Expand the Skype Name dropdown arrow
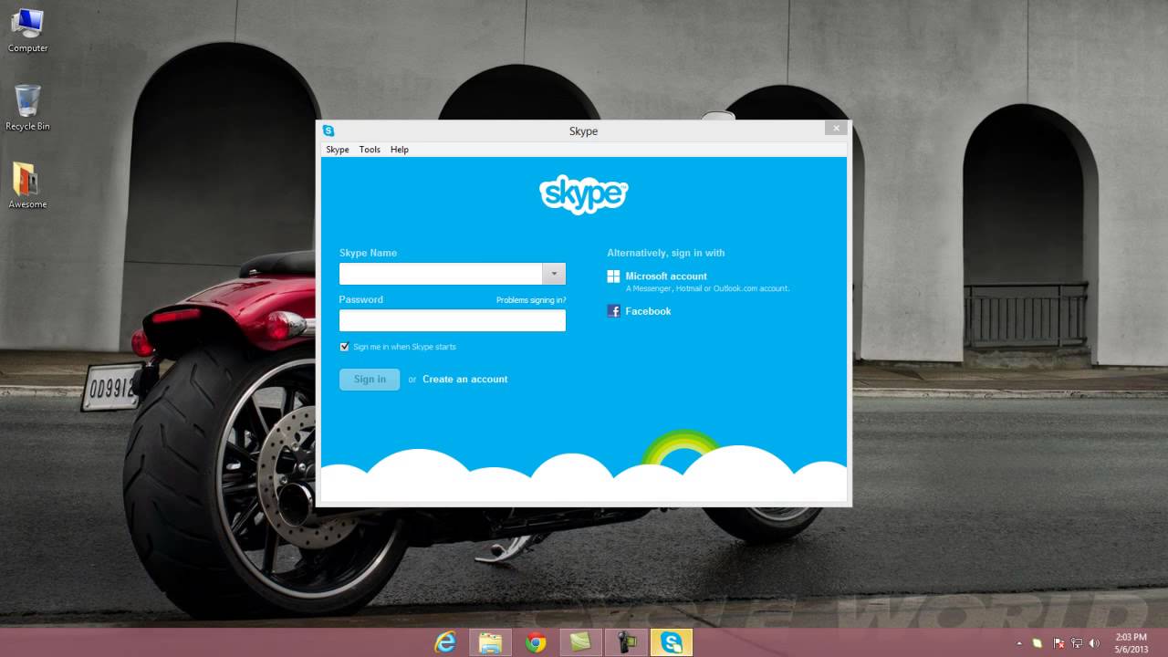Image resolution: width=1168 pixels, height=657 pixels. coord(554,274)
